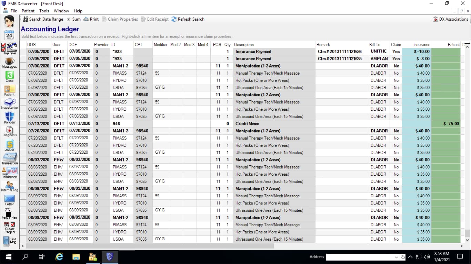
Task: Open the Letter tool
Action: (x=9, y=200)
